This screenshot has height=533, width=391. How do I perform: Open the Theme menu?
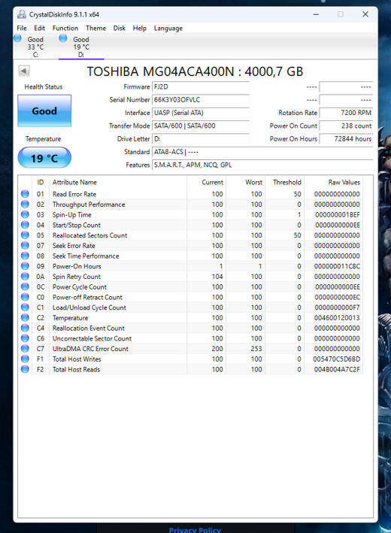[x=96, y=29]
